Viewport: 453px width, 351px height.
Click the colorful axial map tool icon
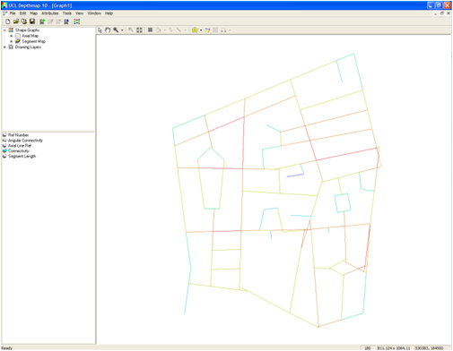(207, 30)
